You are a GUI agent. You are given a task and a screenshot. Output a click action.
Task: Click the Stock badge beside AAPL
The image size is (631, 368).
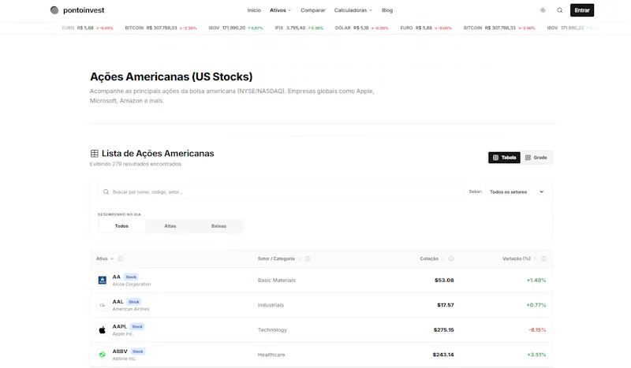(137, 326)
